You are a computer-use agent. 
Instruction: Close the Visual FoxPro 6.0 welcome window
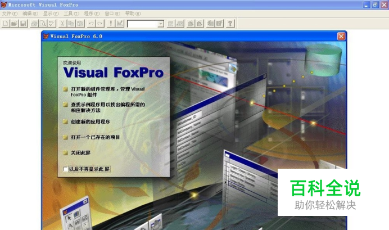[341, 36]
